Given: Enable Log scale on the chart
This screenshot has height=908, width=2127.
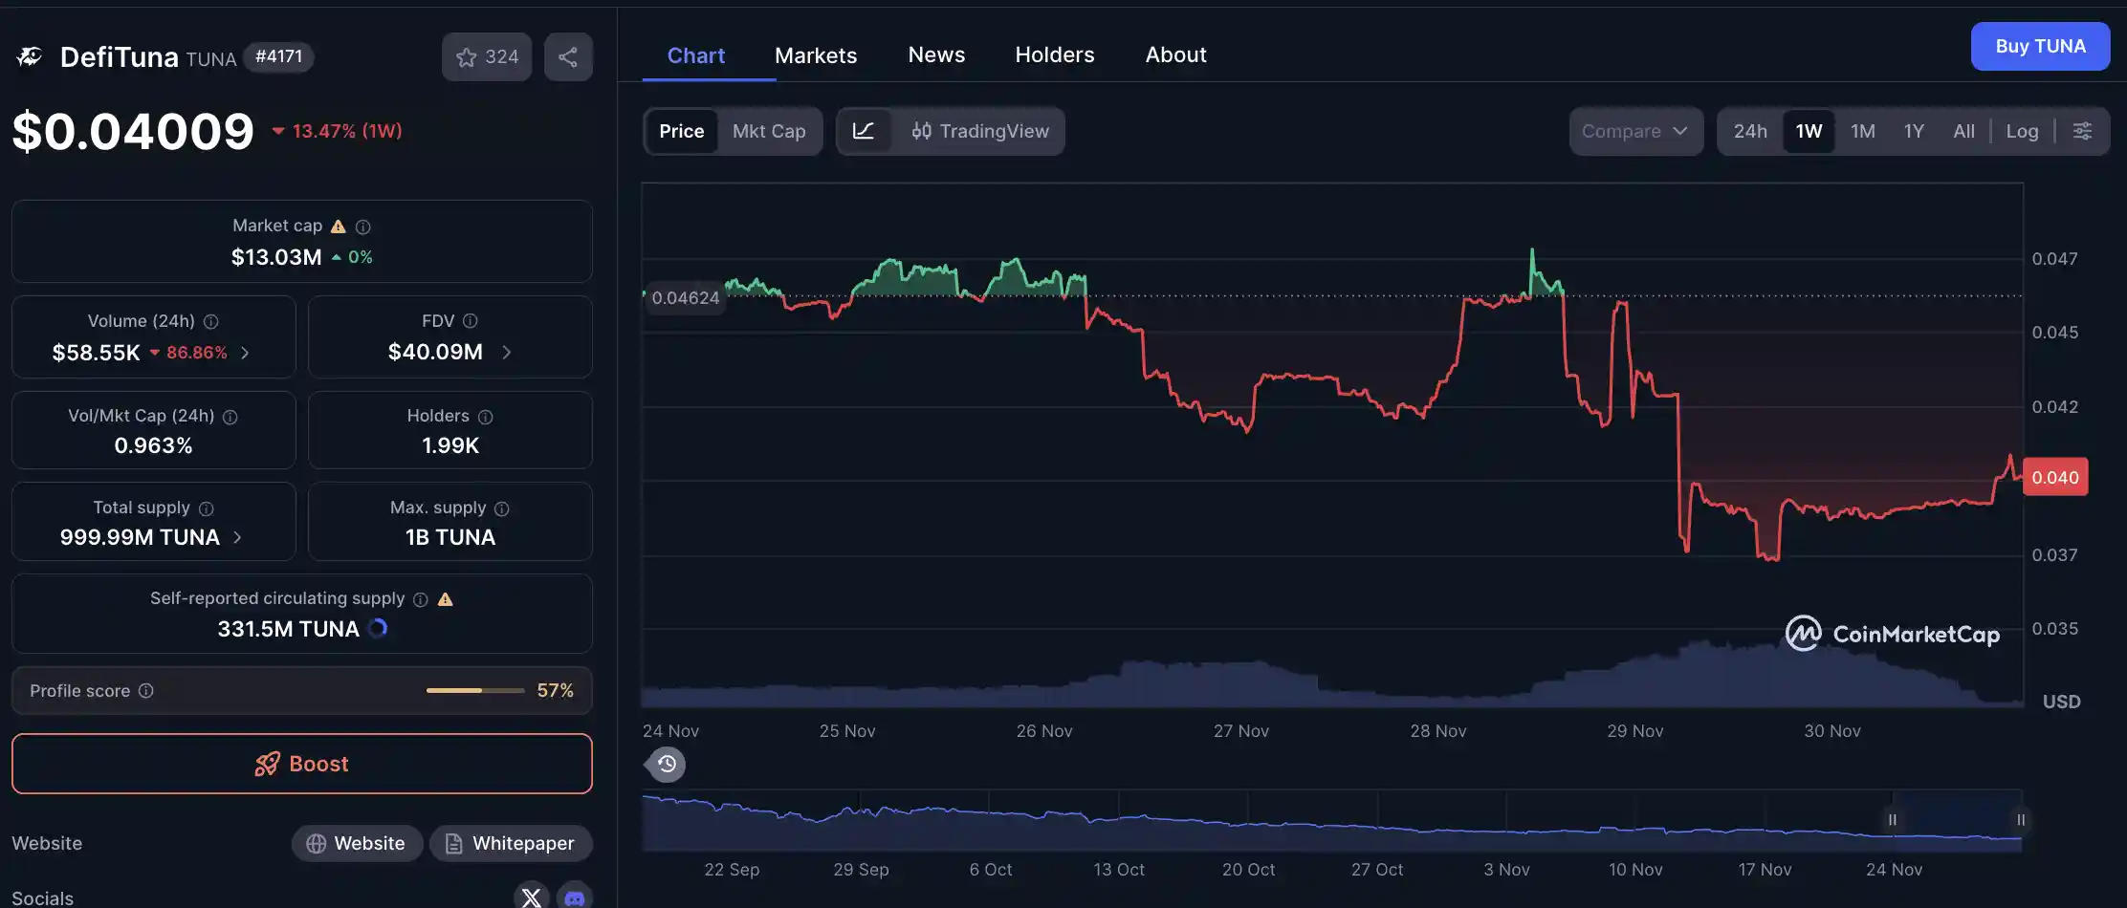Looking at the screenshot, I should click(2022, 131).
